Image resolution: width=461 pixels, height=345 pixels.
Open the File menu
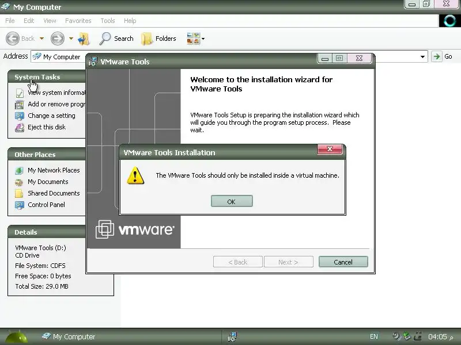(x=10, y=21)
